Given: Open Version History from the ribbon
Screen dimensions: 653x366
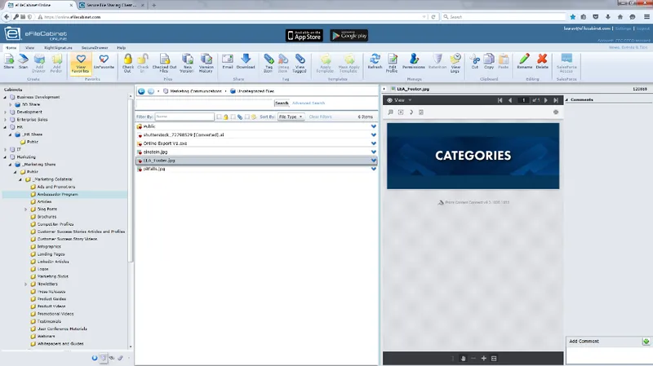Looking at the screenshot, I should 207,63.
